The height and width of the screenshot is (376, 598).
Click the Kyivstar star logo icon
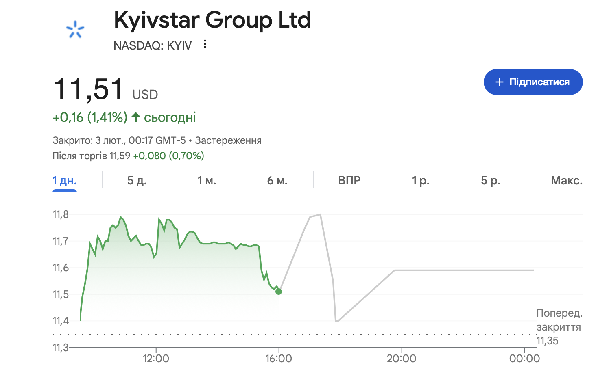coord(75,30)
